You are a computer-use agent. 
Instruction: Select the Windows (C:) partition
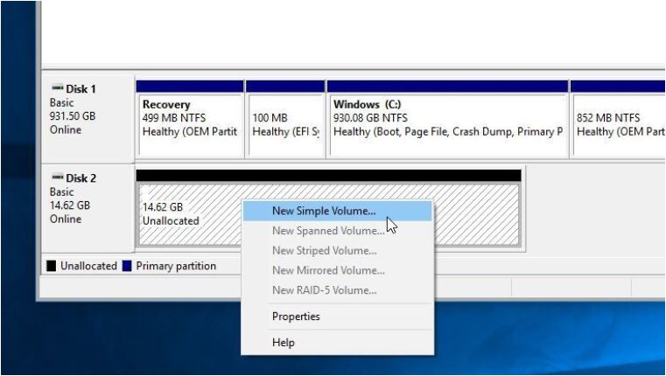[x=448, y=126]
